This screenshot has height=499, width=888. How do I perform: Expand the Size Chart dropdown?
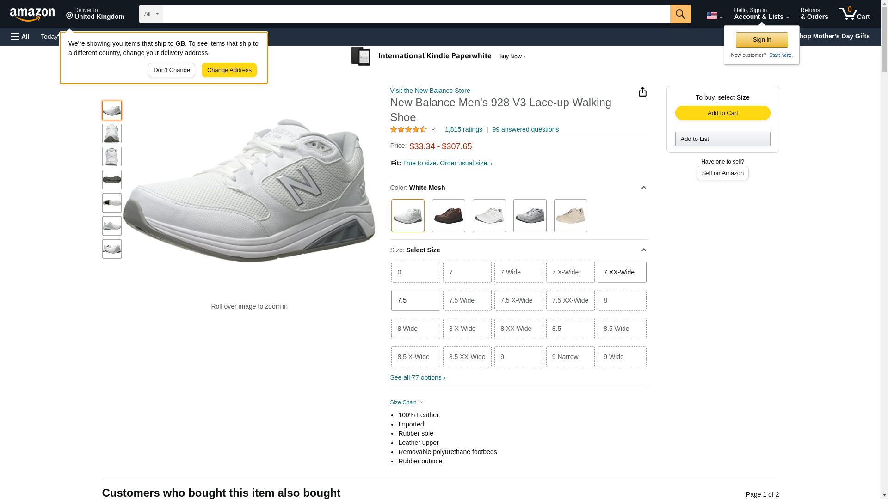407,402
